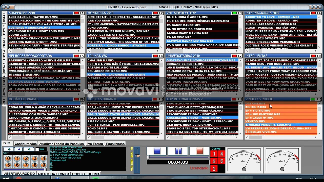The width and height of the screenshot is (324, 182).
Task: Click the number 9 orange pad button
Action: (44, 165)
